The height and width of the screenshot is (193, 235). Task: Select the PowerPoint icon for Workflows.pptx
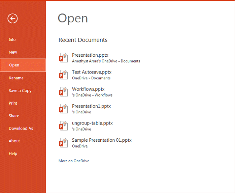pyautogui.click(x=63, y=92)
